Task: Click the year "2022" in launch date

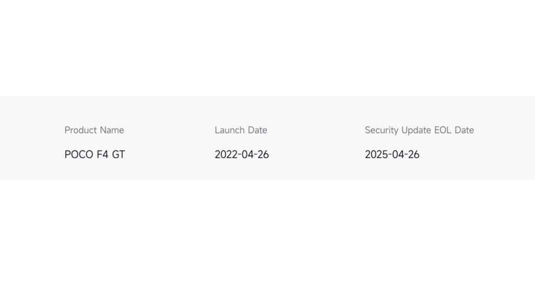Action: pyautogui.click(x=226, y=155)
